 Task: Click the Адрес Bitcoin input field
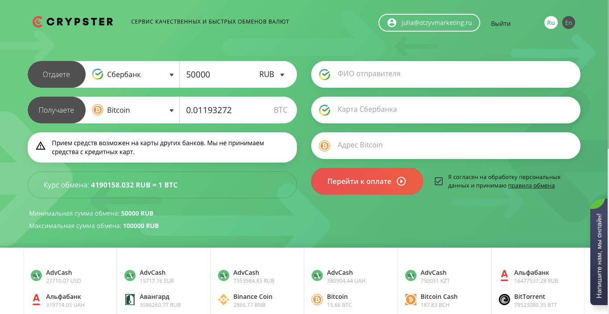[x=446, y=146]
